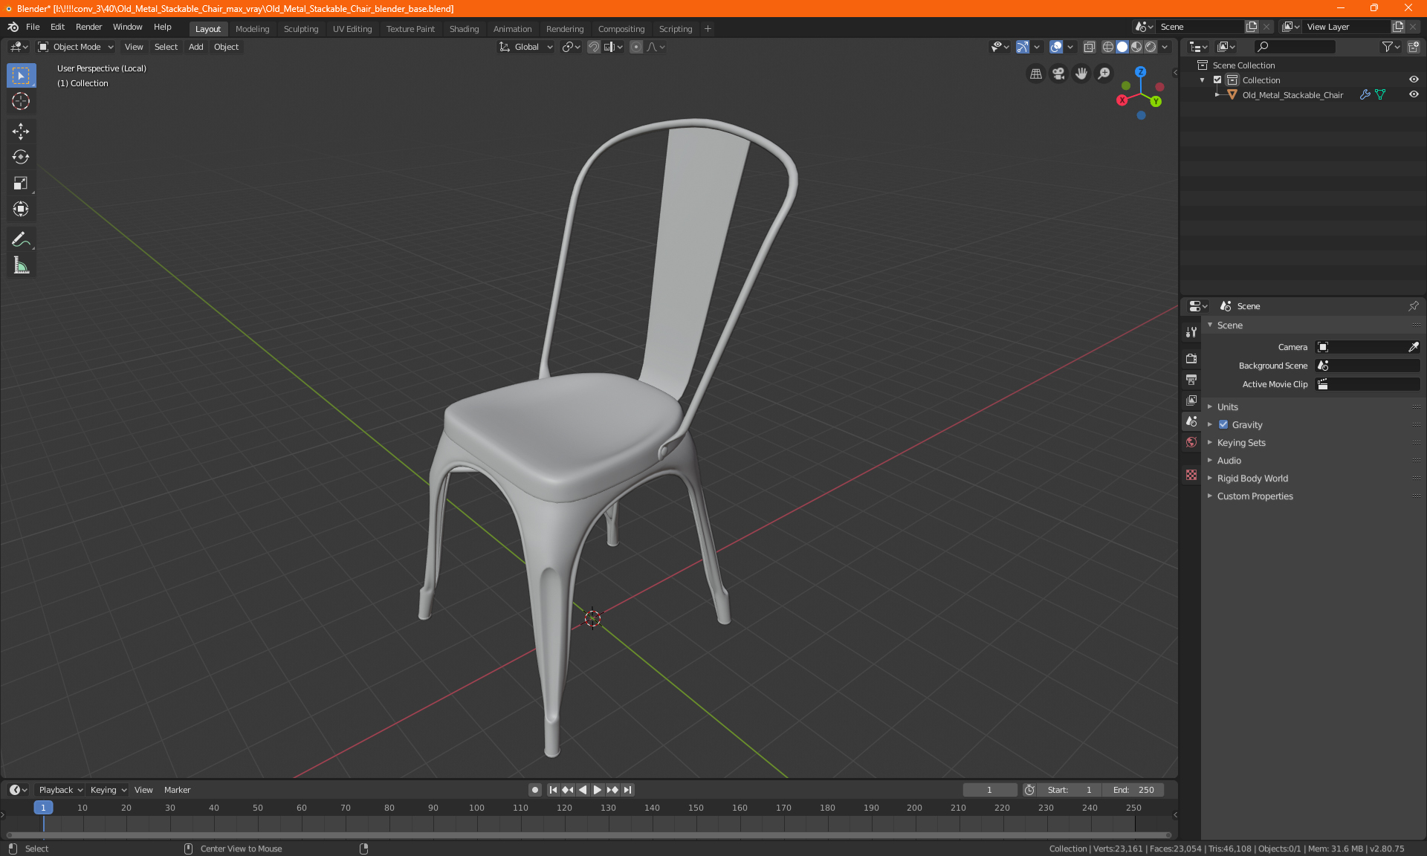The image size is (1427, 856).
Task: Switch to the Sculpting workspace tab
Action: pos(300,29)
